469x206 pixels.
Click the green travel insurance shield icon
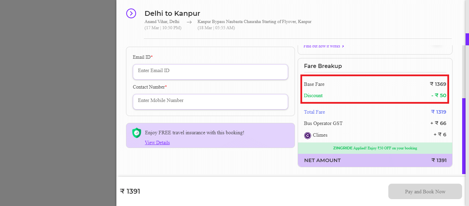(x=136, y=133)
